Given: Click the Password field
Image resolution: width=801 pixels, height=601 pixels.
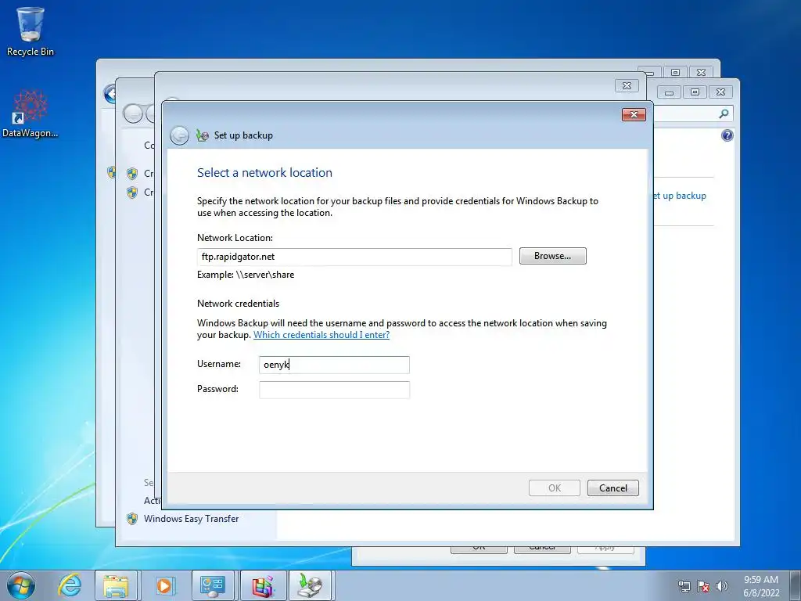Looking at the screenshot, I should pos(334,390).
